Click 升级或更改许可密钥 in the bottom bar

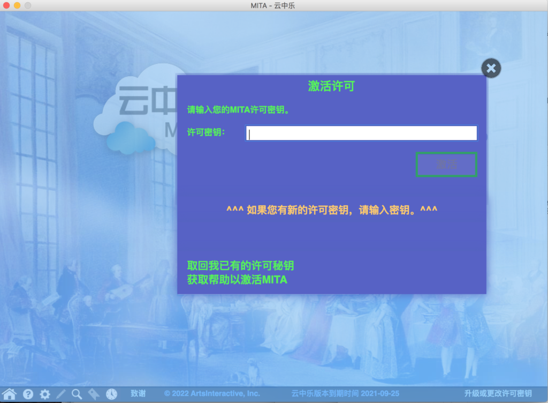tap(498, 394)
